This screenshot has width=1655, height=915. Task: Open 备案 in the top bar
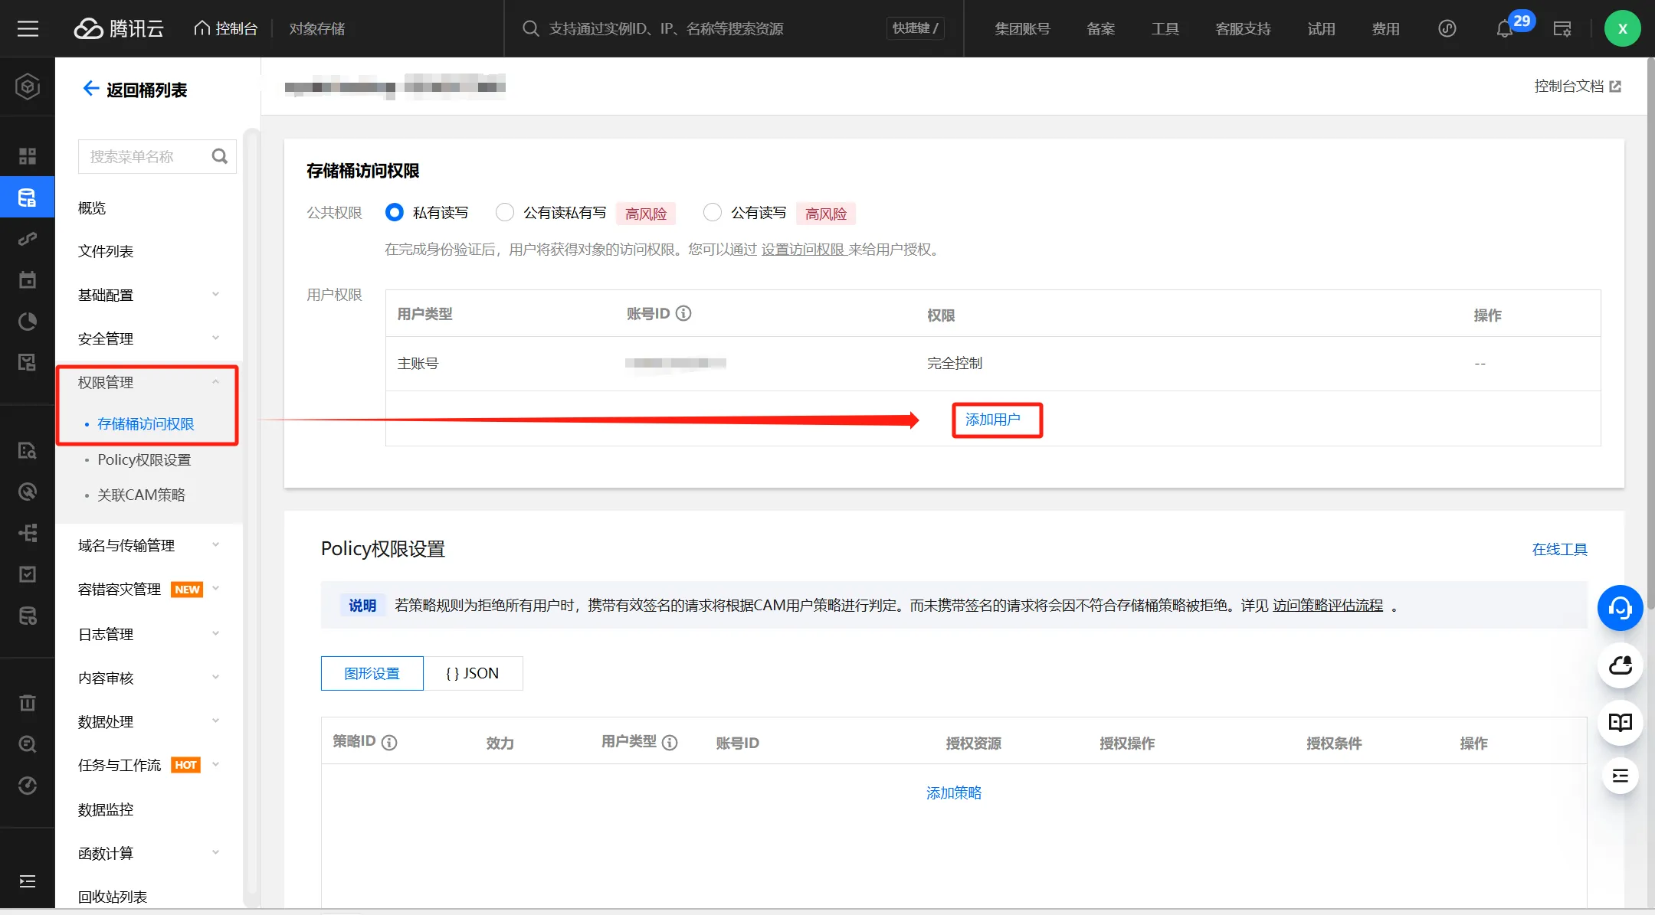[x=1101, y=29]
